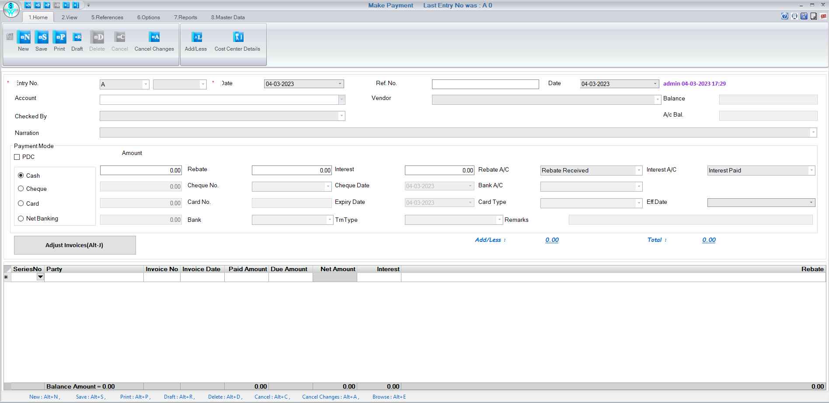
Task: Click inside the Ref. No. field
Action: click(485, 84)
